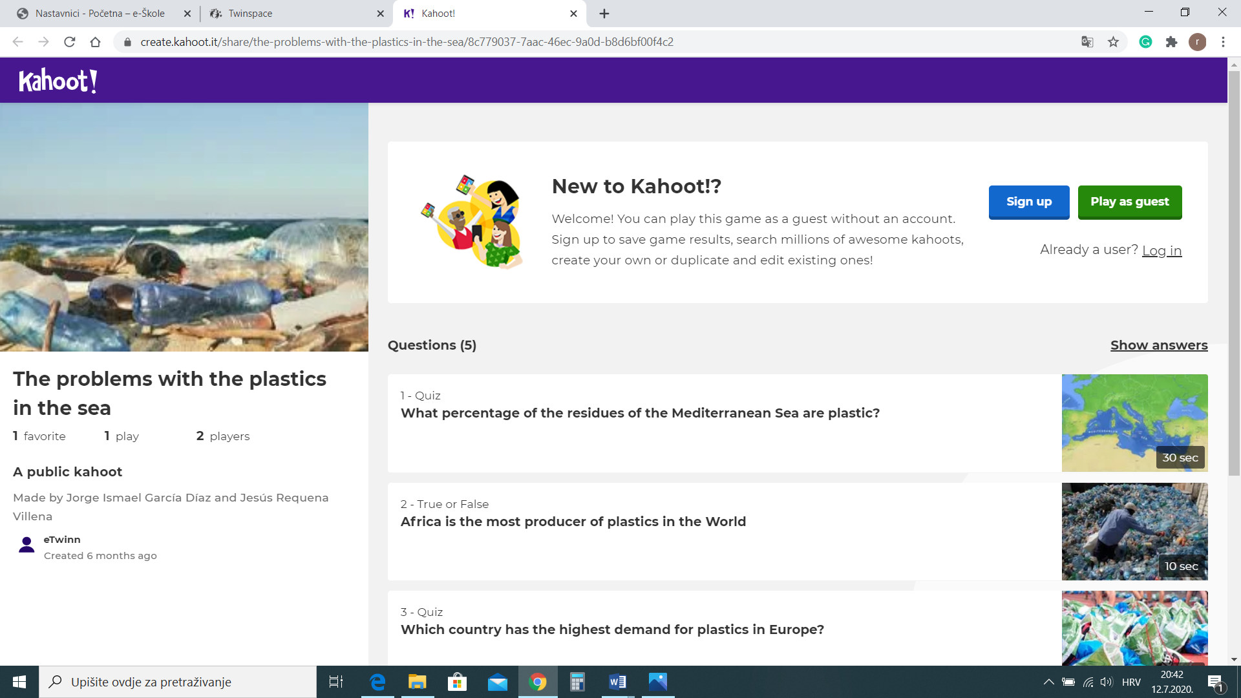
Task: Open Calculator from taskbar
Action: click(x=578, y=682)
